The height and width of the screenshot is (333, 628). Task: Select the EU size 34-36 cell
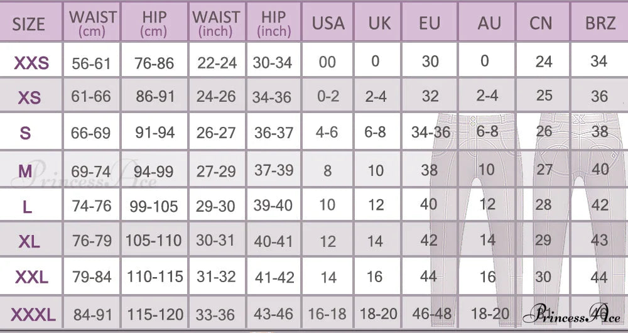point(430,133)
